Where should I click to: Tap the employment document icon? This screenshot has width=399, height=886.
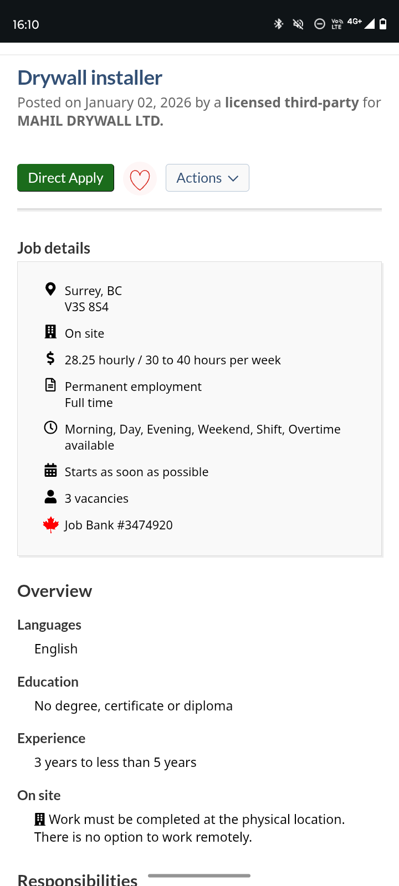coord(50,385)
